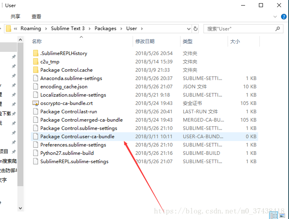Screen dimensions: 289x219
Task: Click the 10 KB size cell
Action: pyautogui.click(x=250, y=87)
